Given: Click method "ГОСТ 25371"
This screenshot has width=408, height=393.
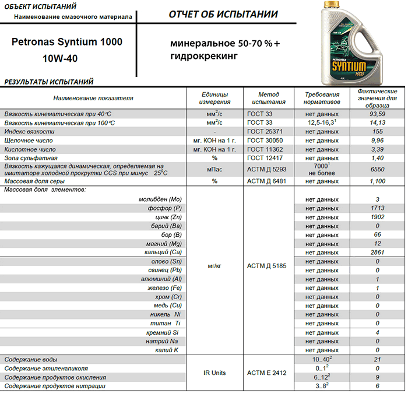Looking at the screenshot, I should point(265,131).
